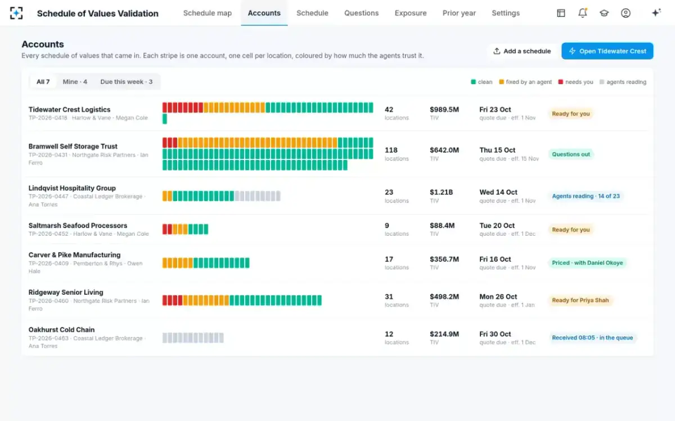Open Oakhurst Cold Chain account
The width and height of the screenshot is (675, 421).
pyautogui.click(x=62, y=330)
